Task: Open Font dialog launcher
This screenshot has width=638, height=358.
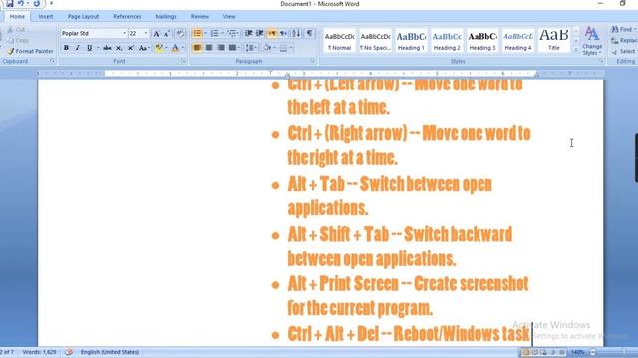Action: coord(184,61)
